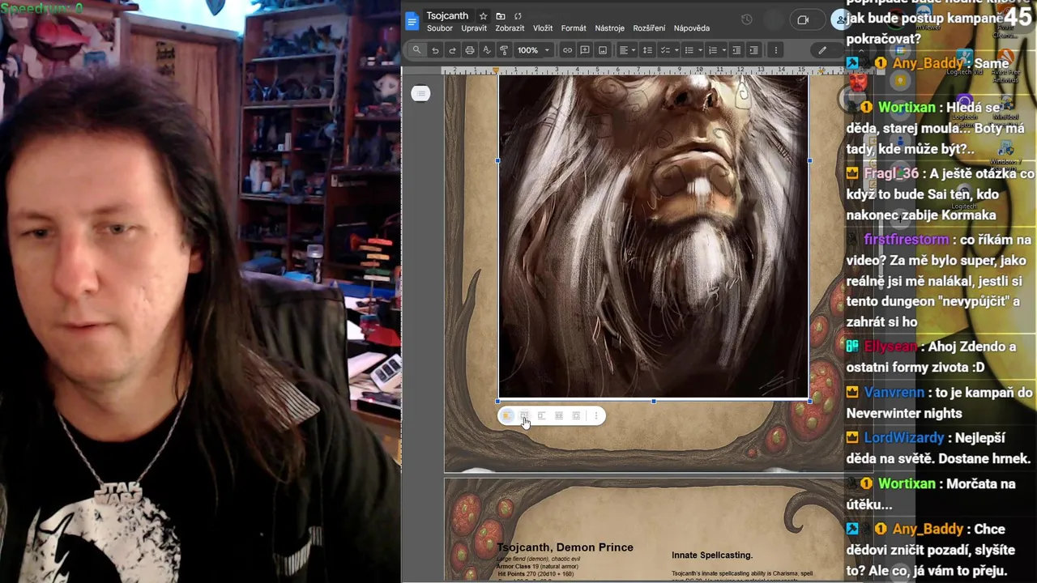
Task: Decrease the paragraph indent
Action: pos(736,50)
